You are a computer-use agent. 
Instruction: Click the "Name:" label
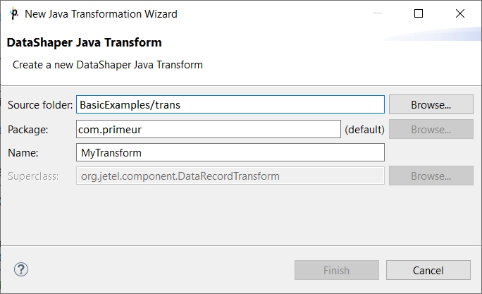[23, 153]
